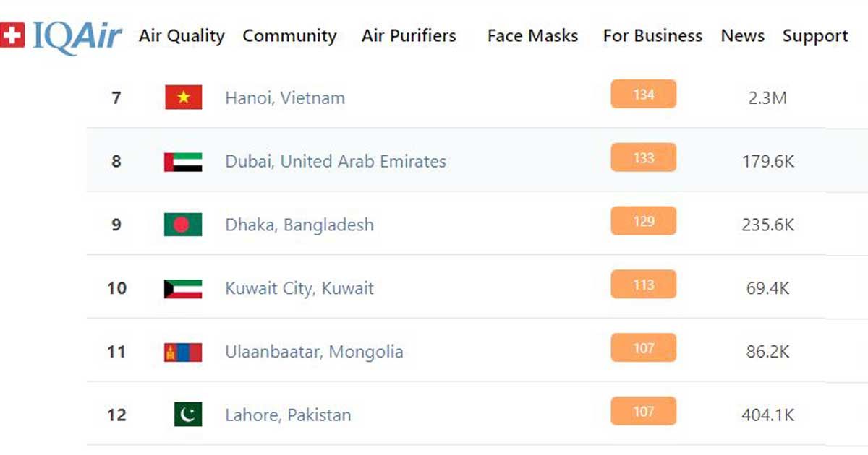Open the Dubai, United Arab Emirates link
The image size is (868, 455).
(336, 161)
